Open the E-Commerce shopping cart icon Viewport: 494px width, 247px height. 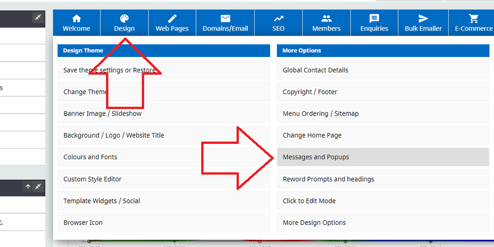473,19
